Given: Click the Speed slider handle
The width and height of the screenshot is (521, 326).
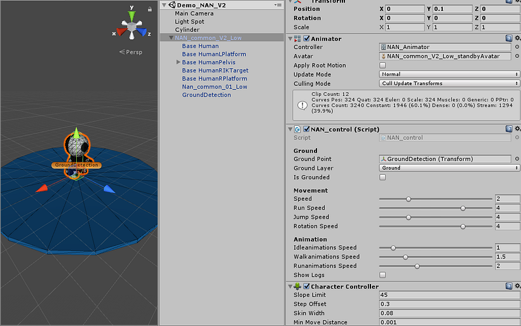Looking at the screenshot, I should [409, 199].
